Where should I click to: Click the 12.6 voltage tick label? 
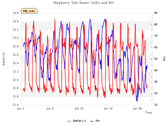coord(16,55)
